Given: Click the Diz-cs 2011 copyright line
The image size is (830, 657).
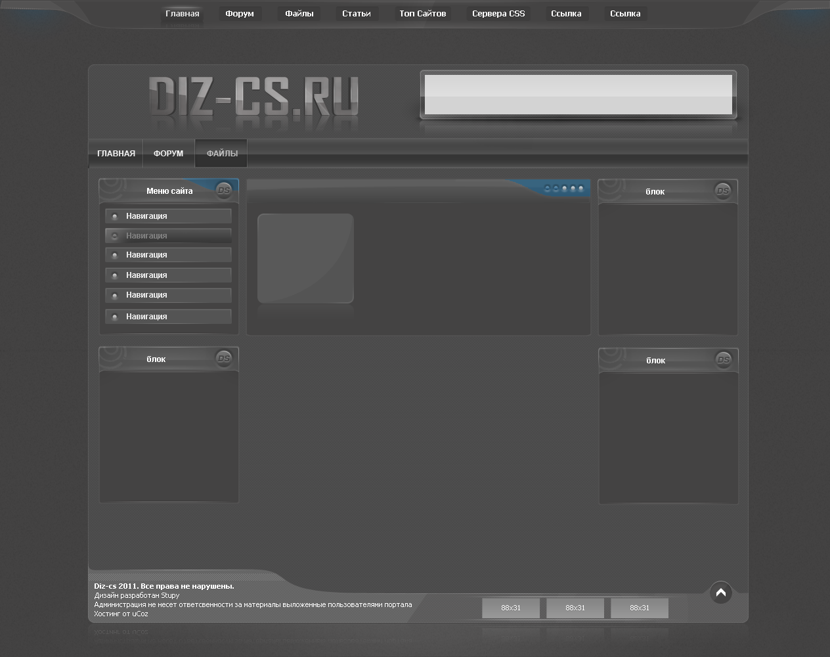Looking at the screenshot, I should (164, 586).
